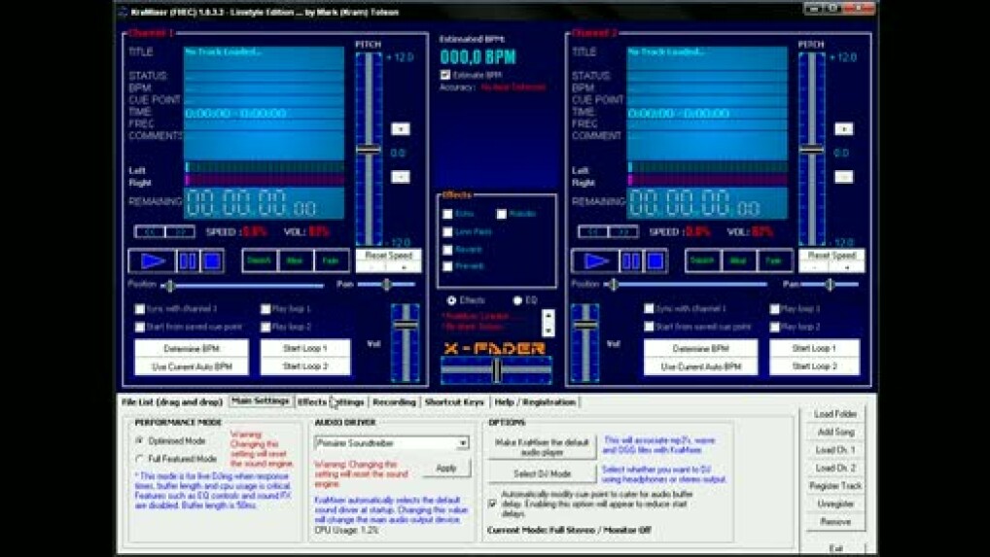Click pitch down arrow on Channel 2
The image size is (990, 557).
click(x=843, y=177)
